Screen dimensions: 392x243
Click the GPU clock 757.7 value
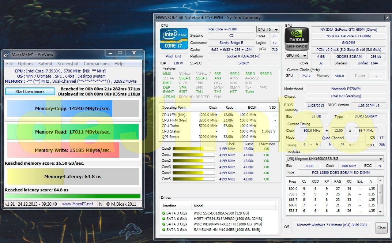click(306, 76)
